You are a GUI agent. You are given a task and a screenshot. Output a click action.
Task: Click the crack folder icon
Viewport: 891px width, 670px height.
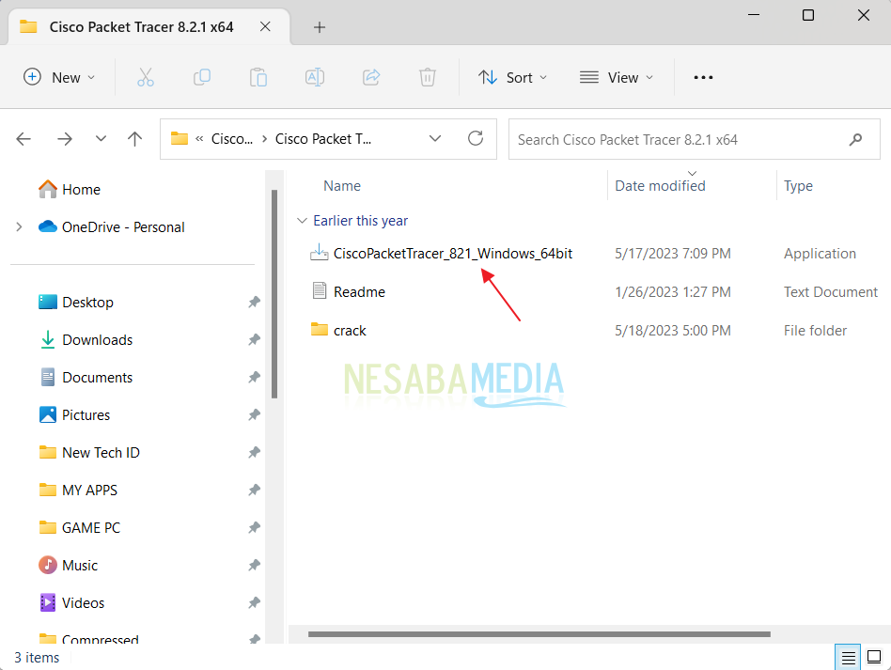[320, 330]
